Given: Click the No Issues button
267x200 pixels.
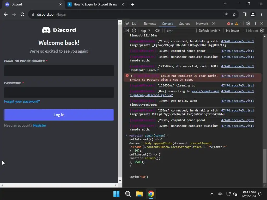Looking at the screenshot, I should (x=233, y=31).
